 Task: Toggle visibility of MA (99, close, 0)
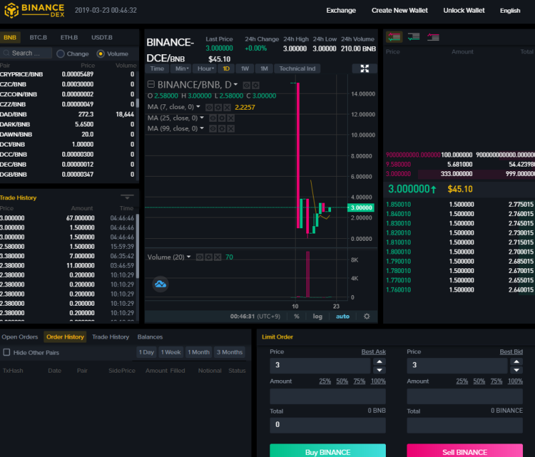(x=213, y=128)
